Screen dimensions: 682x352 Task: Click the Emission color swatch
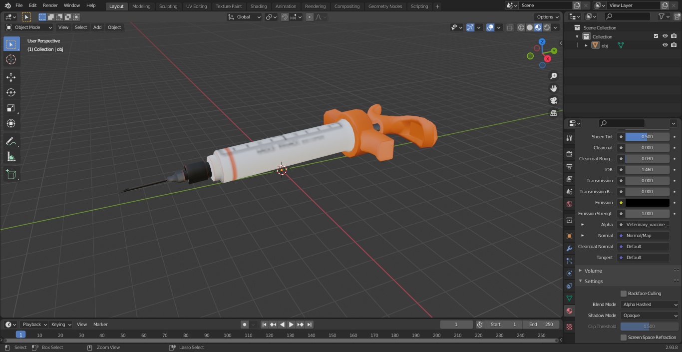coord(647,203)
